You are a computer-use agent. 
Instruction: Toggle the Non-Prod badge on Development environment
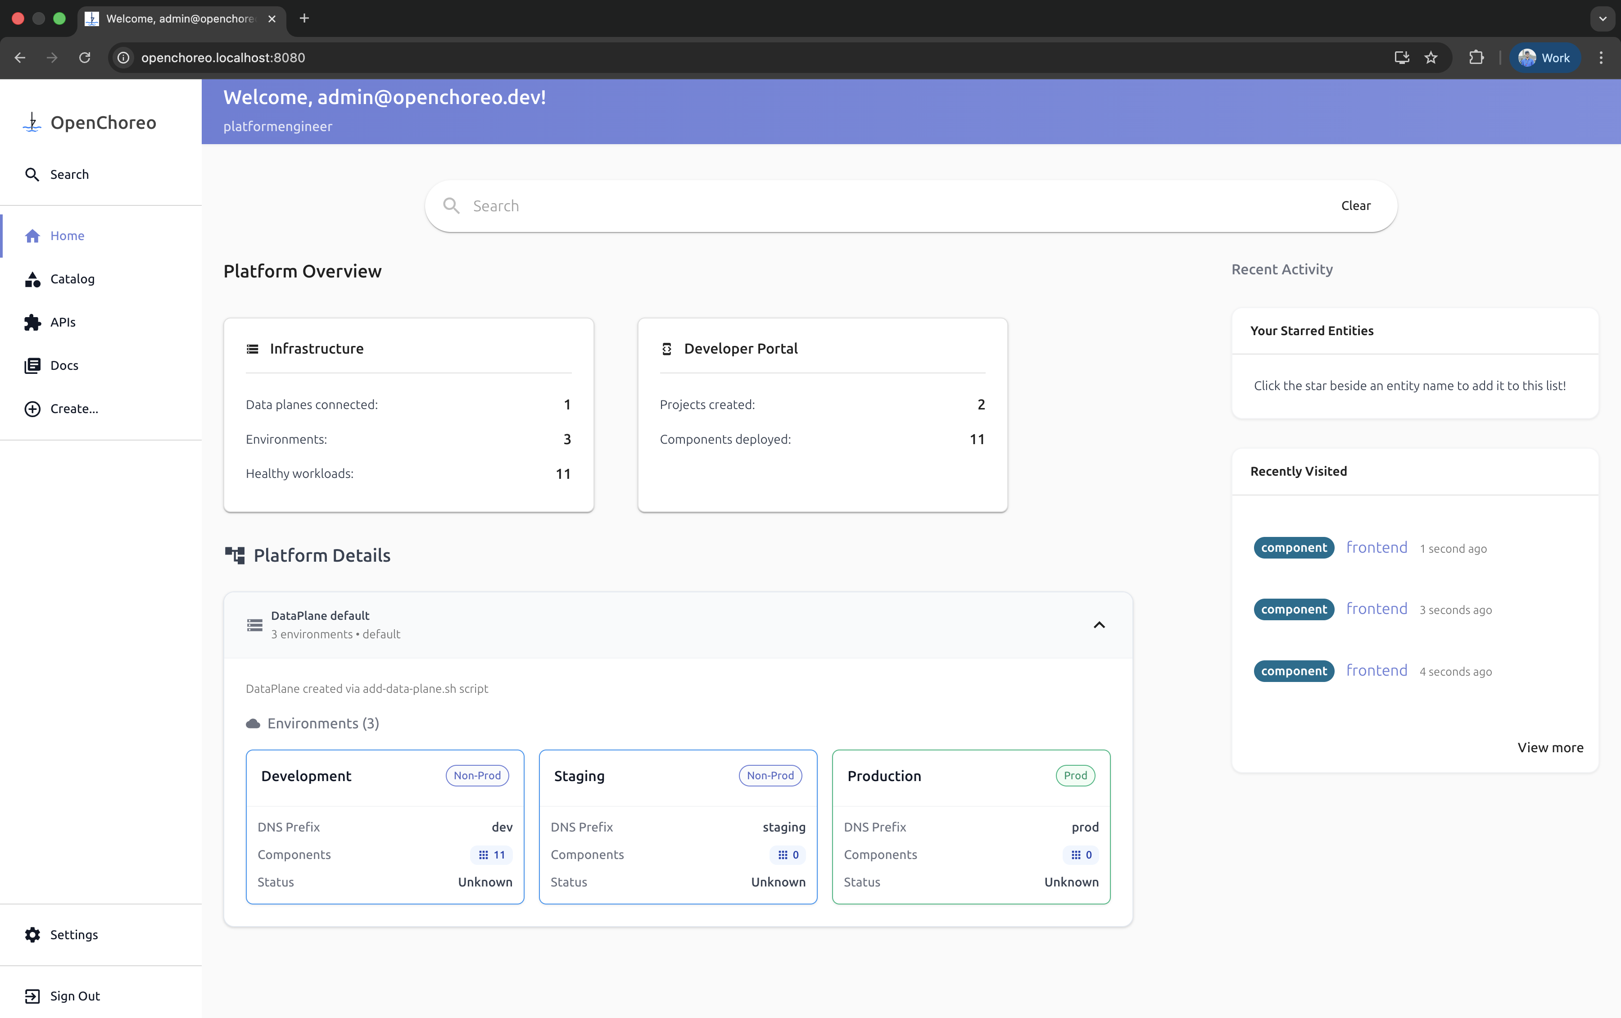476,775
